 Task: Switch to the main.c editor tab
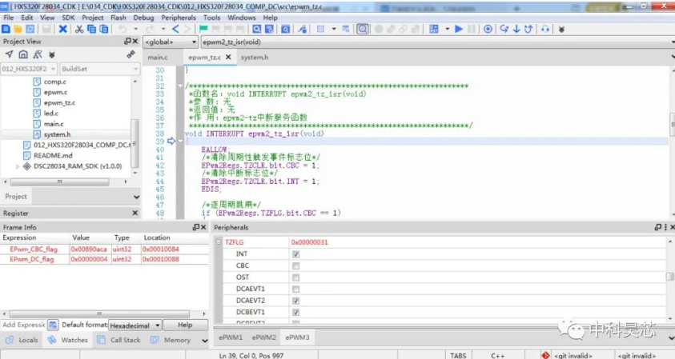tap(158, 58)
